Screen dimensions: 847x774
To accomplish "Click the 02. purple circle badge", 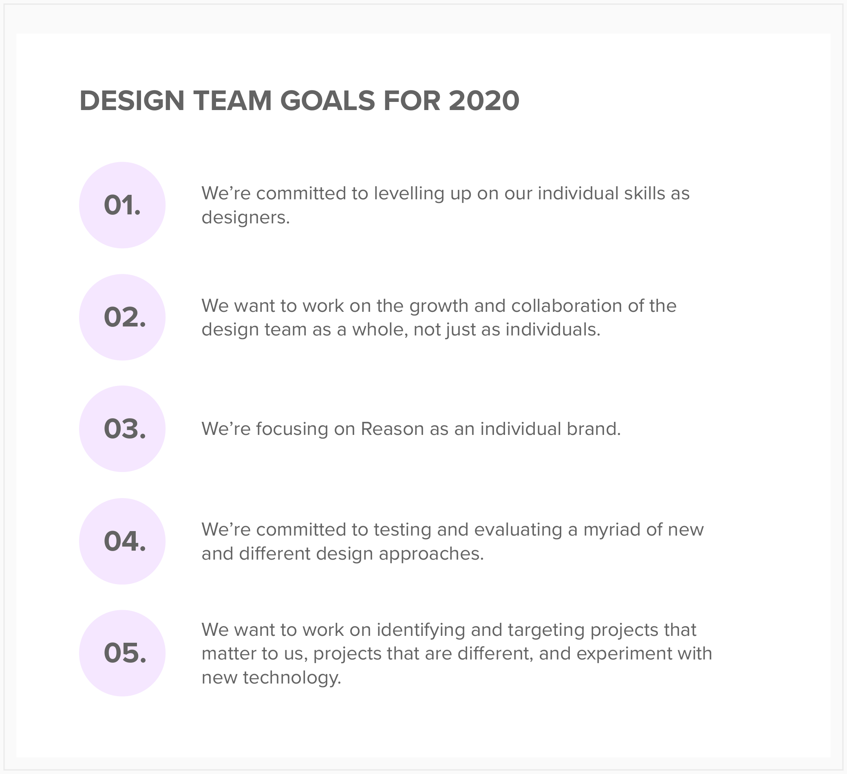I will pyautogui.click(x=122, y=317).
